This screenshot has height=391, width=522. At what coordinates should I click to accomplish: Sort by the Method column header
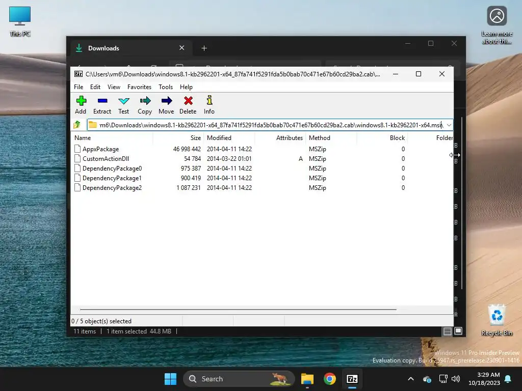[331, 137]
